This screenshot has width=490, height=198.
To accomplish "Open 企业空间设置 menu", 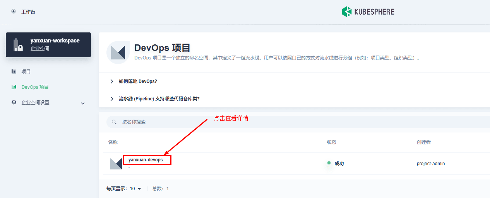I will click(36, 103).
